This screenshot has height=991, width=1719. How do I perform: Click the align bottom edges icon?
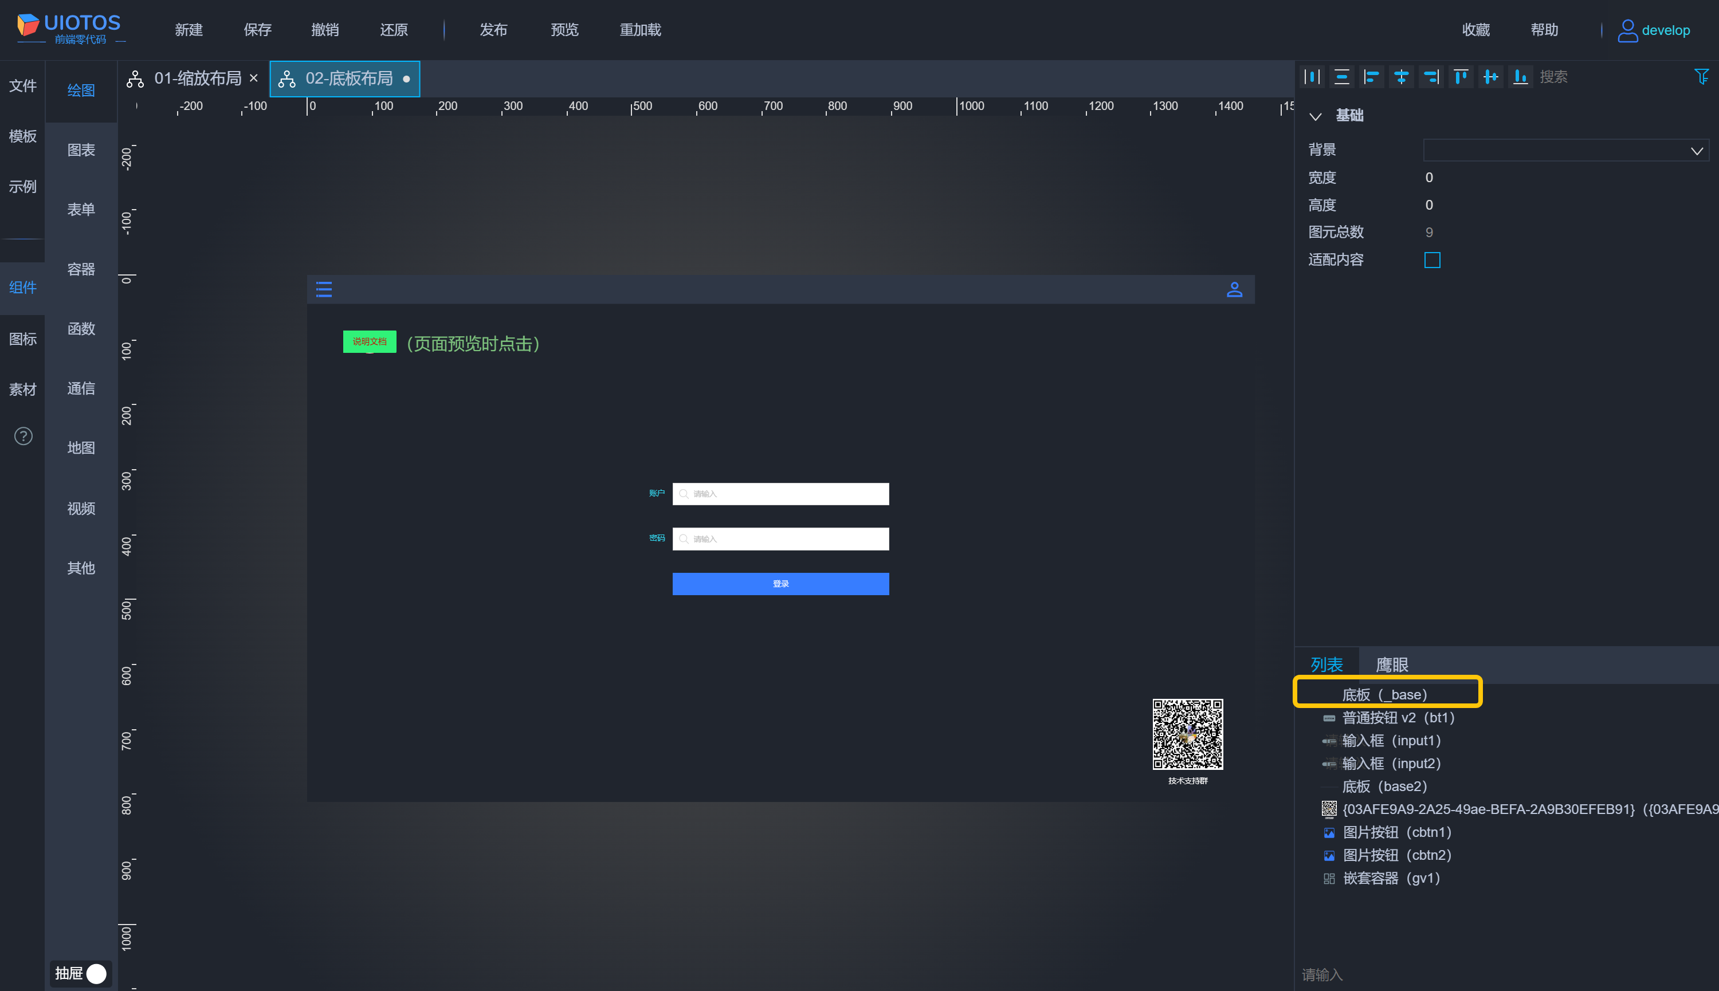pos(1520,77)
